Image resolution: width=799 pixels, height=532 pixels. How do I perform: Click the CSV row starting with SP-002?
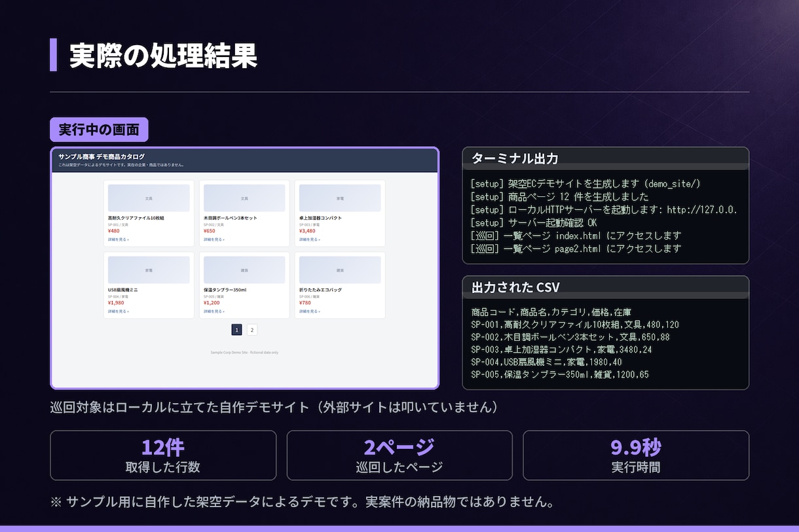[x=570, y=337]
